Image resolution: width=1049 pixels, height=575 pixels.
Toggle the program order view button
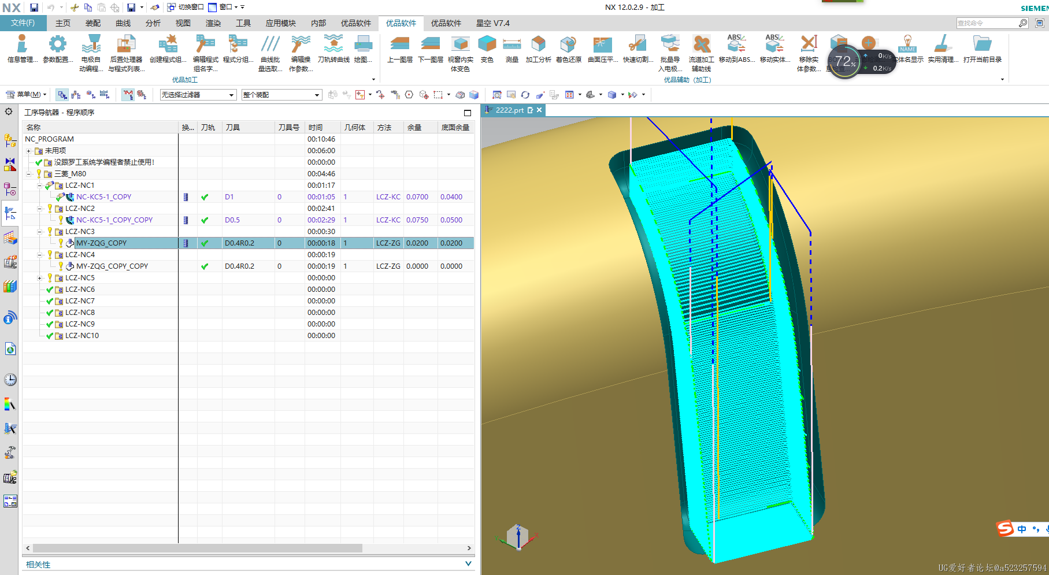(x=62, y=95)
